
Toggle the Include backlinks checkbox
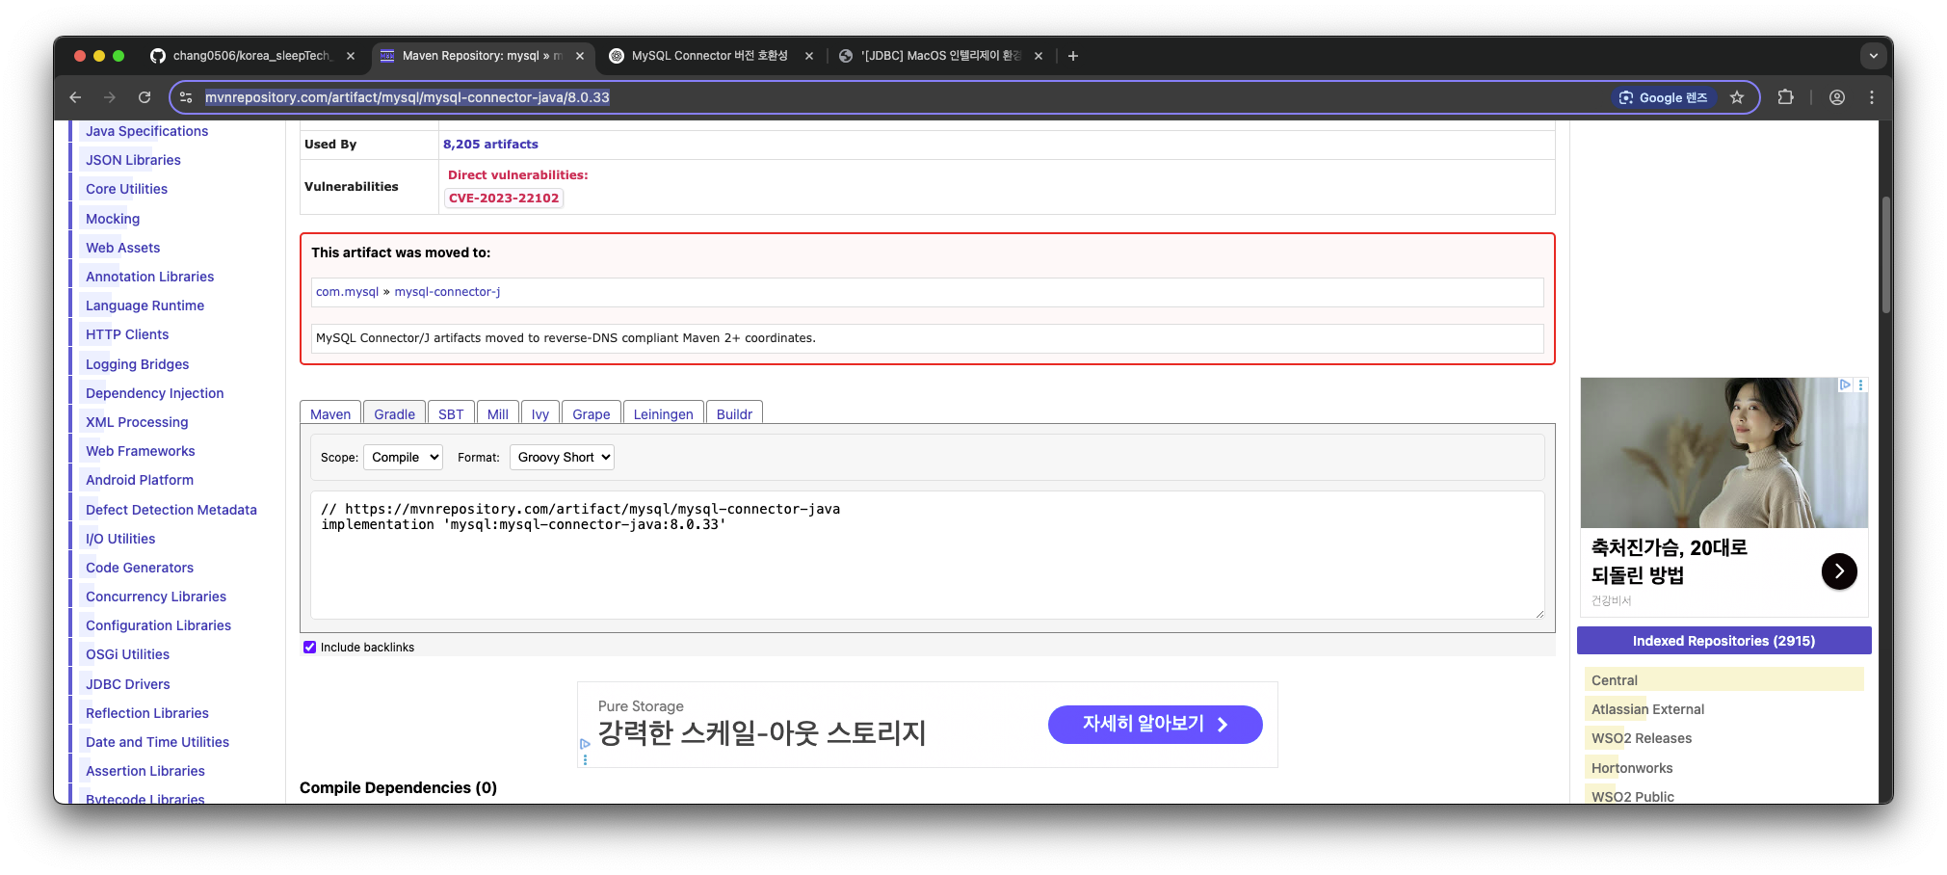(309, 648)
